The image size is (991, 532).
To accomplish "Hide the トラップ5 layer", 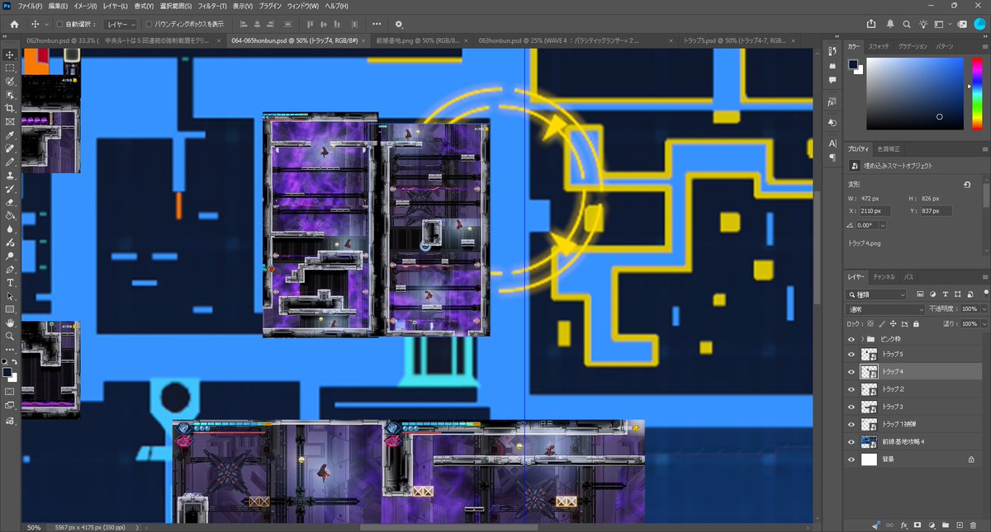I will (x=851, y=354).
